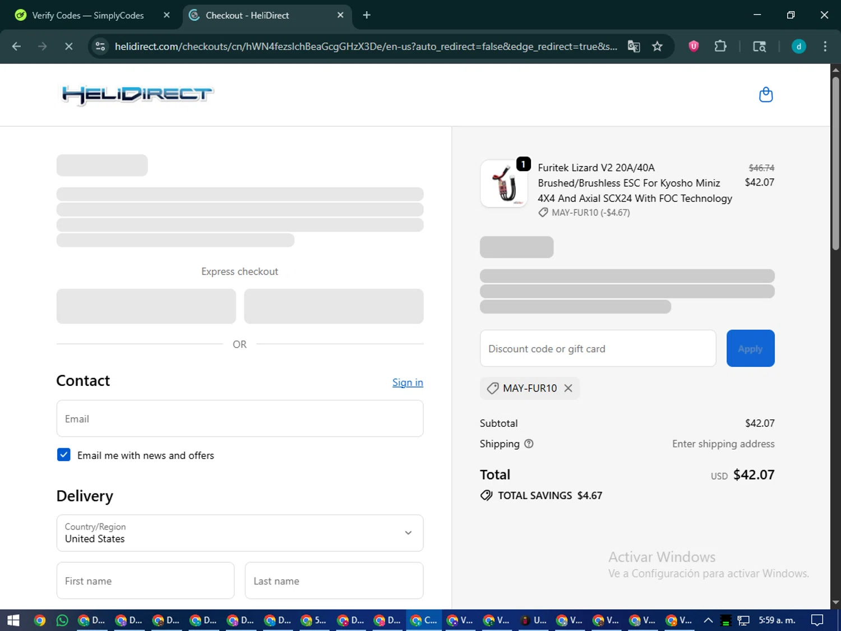
Task: Click the First name field
Action: click(145, 581)
